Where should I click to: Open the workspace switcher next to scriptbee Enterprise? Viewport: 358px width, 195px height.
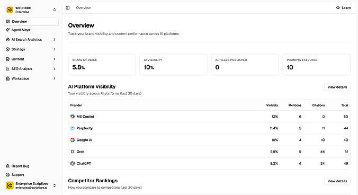pos(55,10)
